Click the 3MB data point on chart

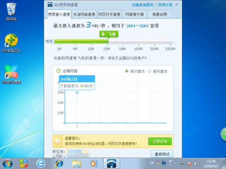(77, 93)
